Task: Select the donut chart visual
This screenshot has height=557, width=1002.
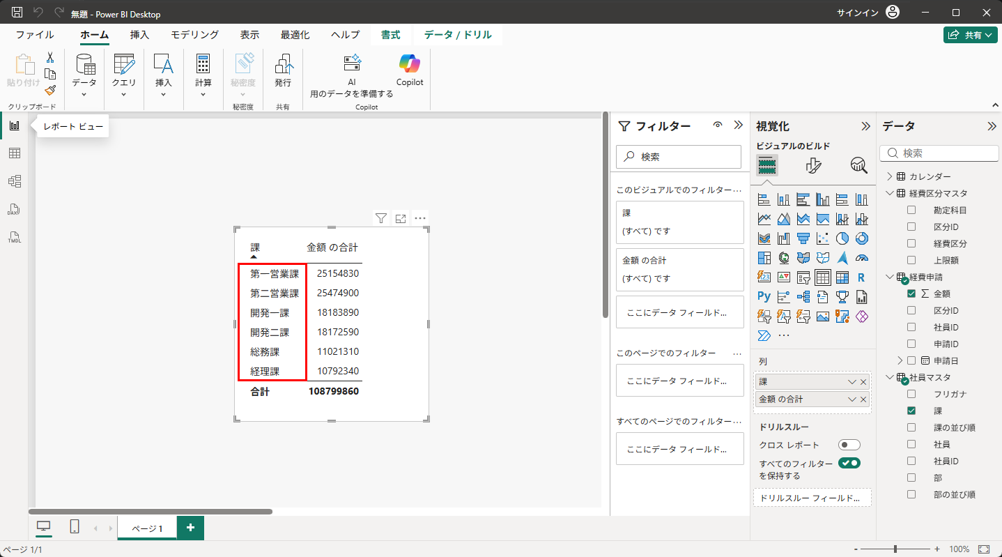Action: click(861, 238)
